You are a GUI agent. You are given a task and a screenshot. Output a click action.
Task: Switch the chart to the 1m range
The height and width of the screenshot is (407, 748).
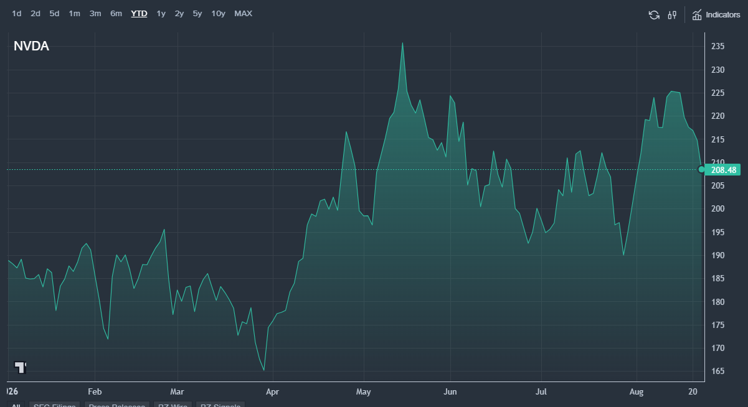[x=74, y=14]
